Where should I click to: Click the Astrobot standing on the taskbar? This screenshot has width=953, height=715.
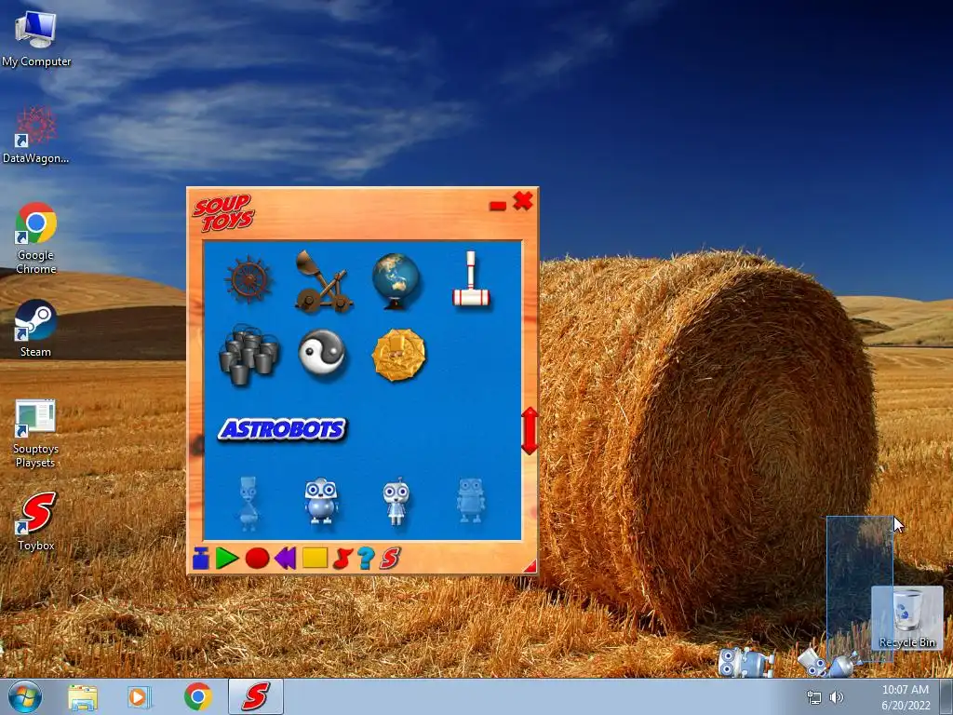(745, 662)
